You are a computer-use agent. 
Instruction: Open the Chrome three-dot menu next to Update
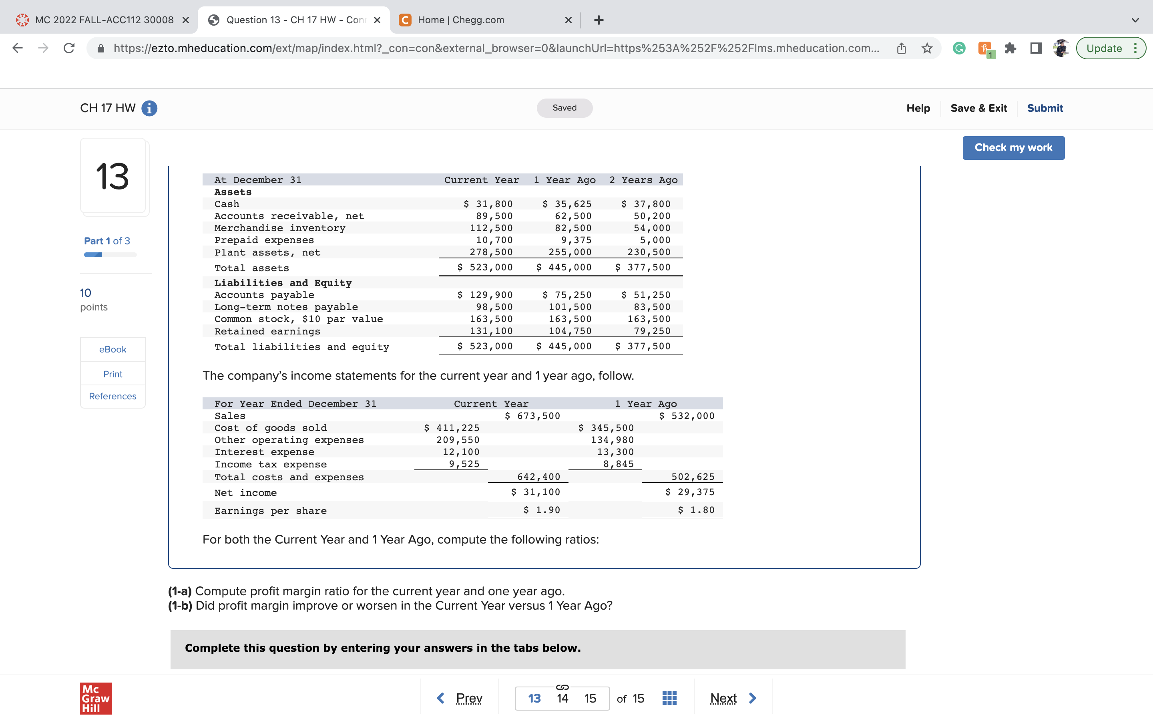pyautogui.click(x=1136, y=48)
